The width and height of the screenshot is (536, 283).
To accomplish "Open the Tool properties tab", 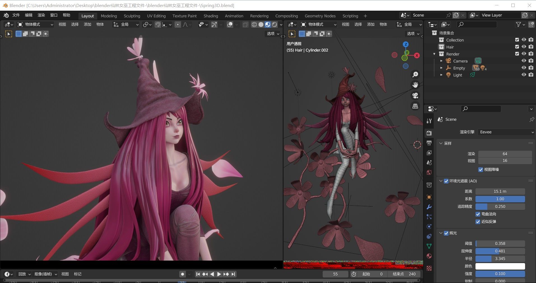I will tap(429, 121).
